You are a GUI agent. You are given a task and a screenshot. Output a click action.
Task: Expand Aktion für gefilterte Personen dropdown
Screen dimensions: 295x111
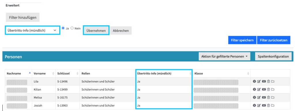[x=224, y=56]
